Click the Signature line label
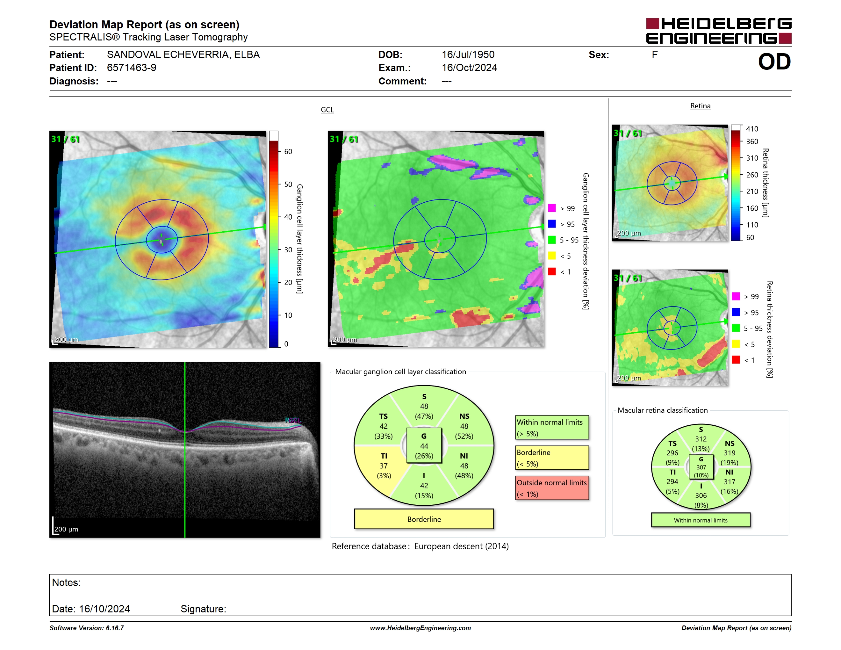Viewport: 841px width, 650px height. point(203,609)
